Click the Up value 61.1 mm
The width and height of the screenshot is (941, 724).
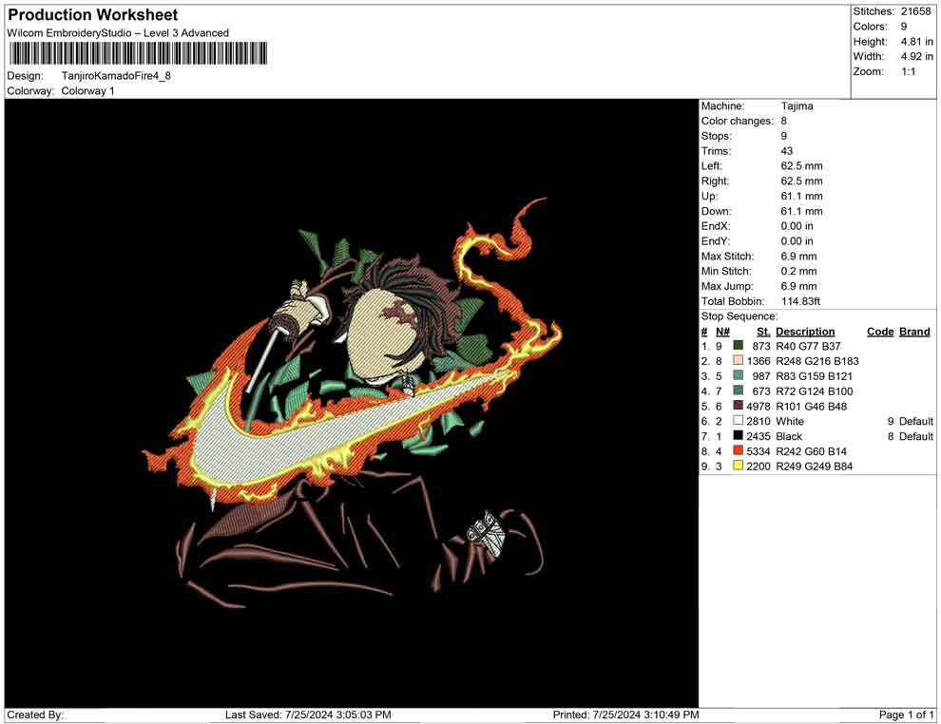[x=802, y=196]
